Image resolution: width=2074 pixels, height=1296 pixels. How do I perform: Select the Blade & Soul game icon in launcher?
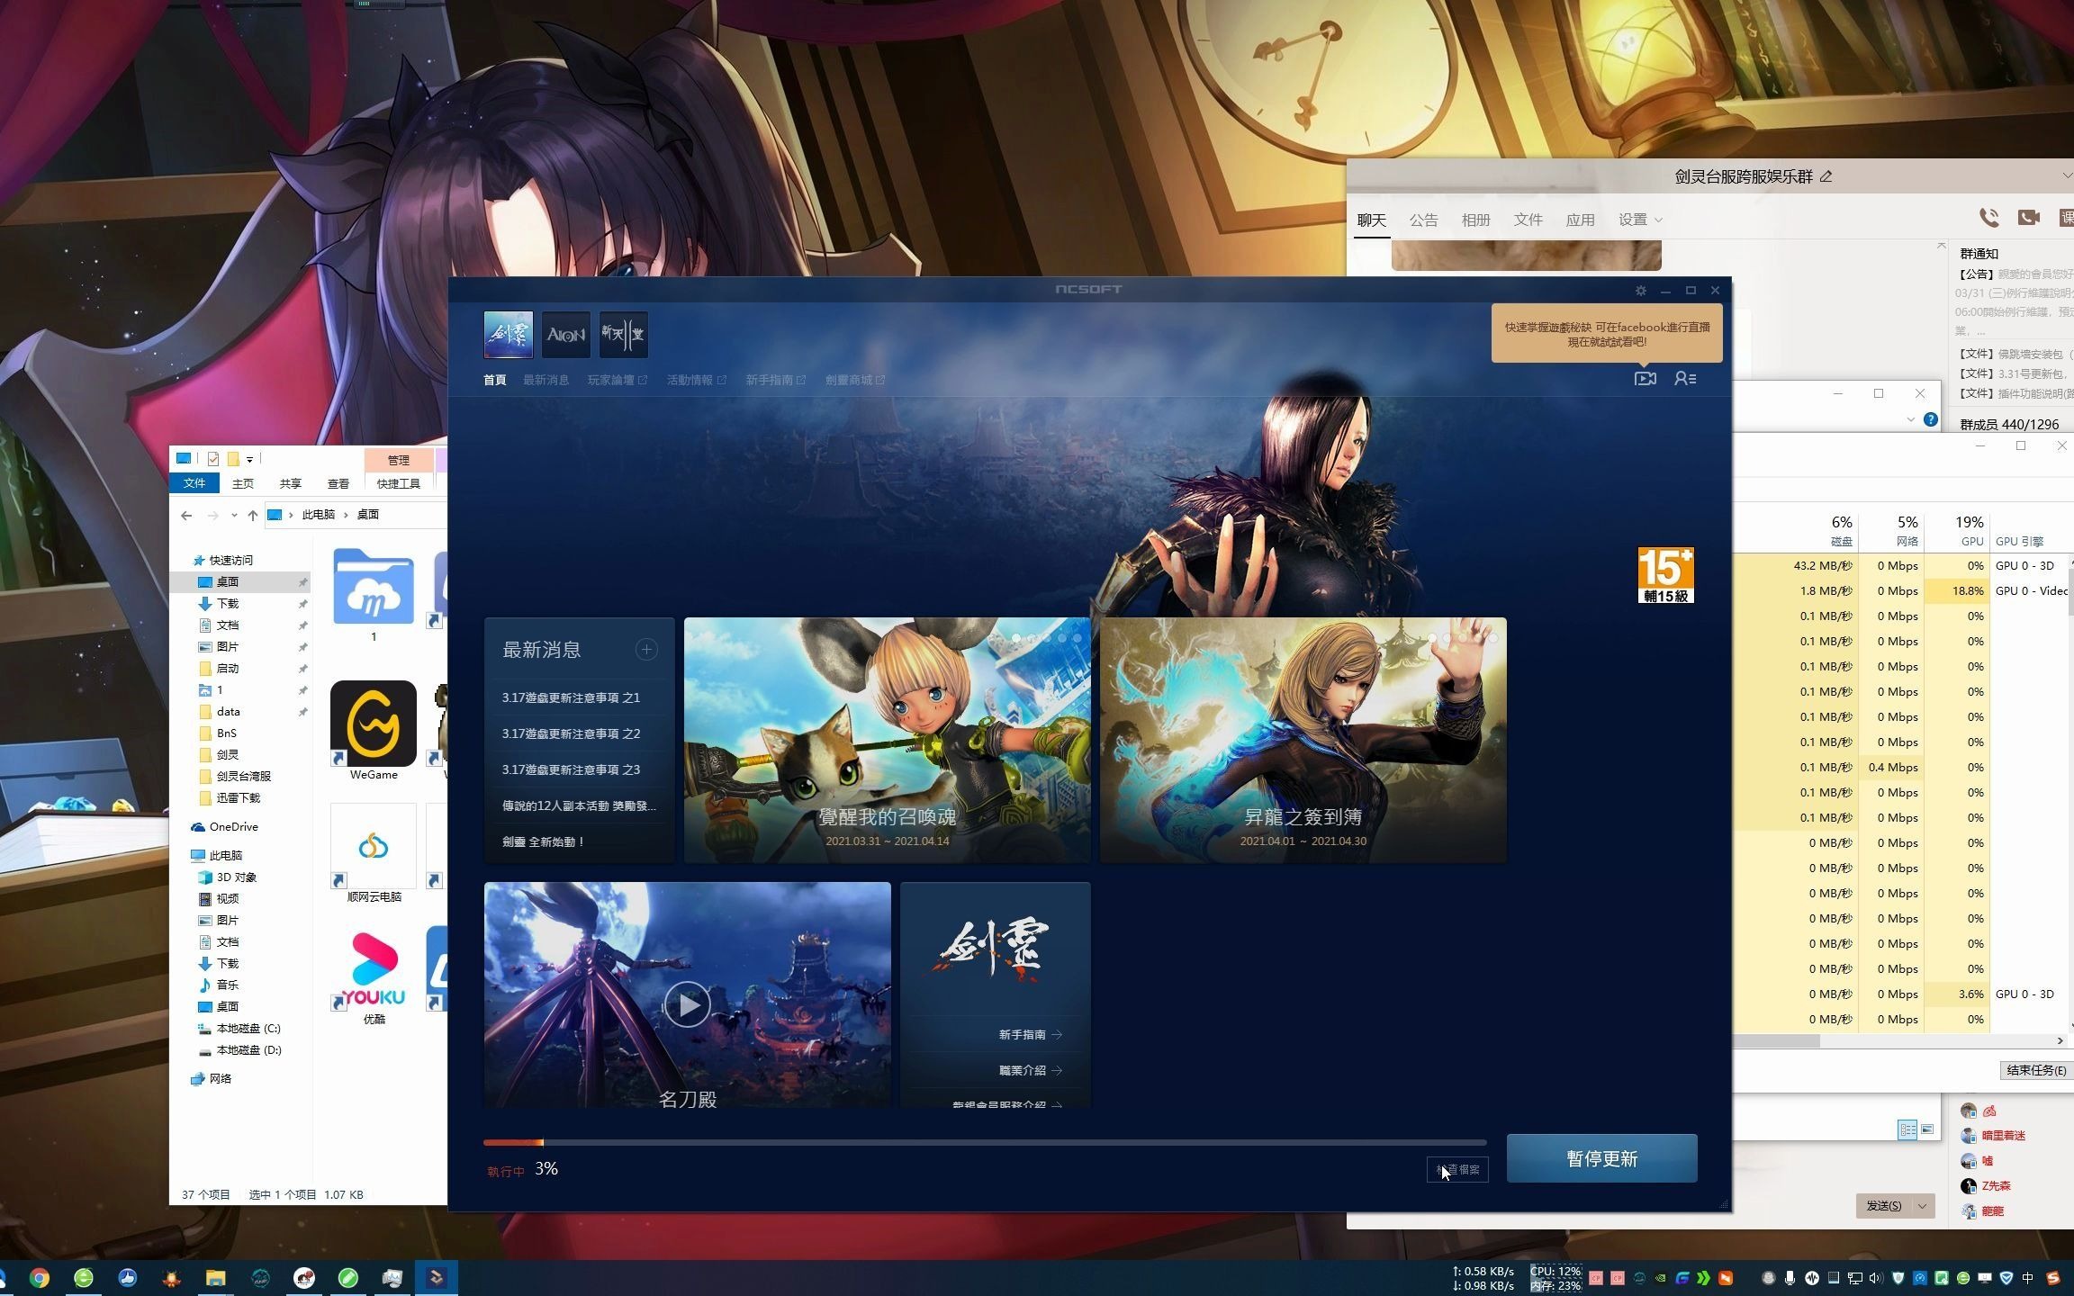[x=508, y=335]
